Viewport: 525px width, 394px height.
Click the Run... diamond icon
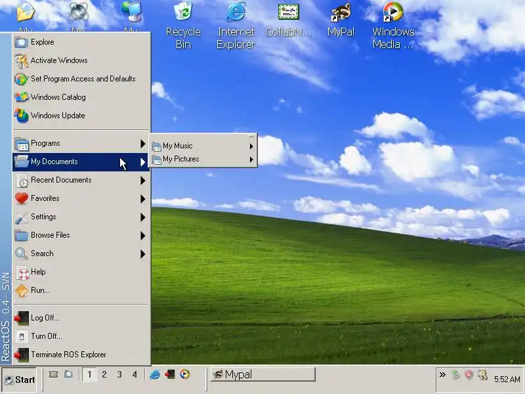pyautogui.click(x=22, y=291)
